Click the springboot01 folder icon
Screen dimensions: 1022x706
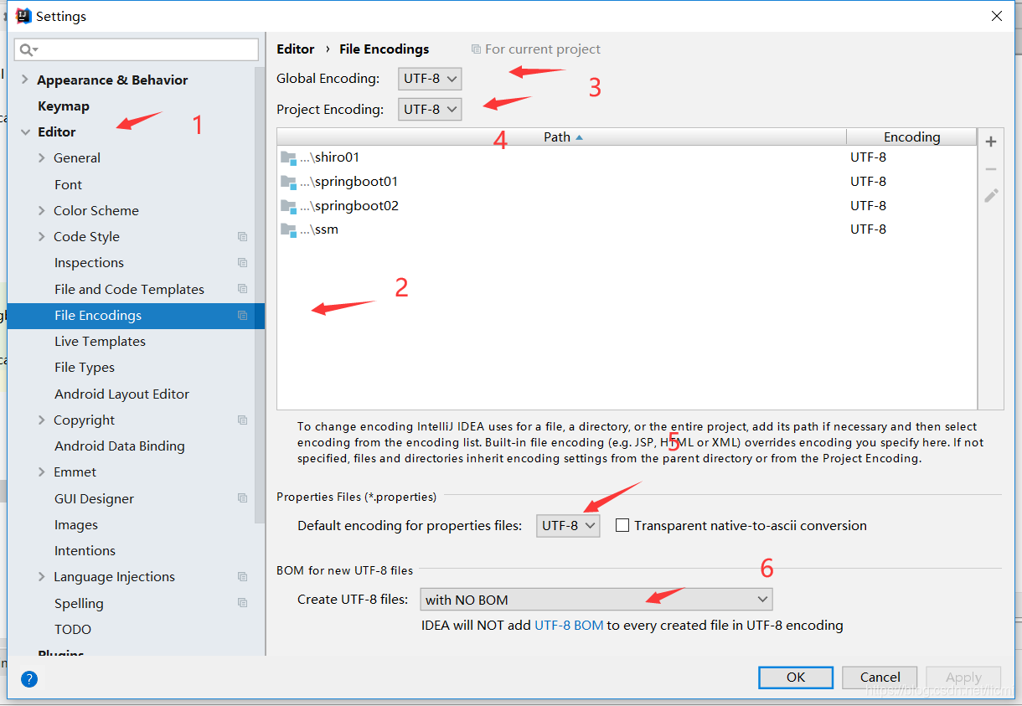[288, 182]
